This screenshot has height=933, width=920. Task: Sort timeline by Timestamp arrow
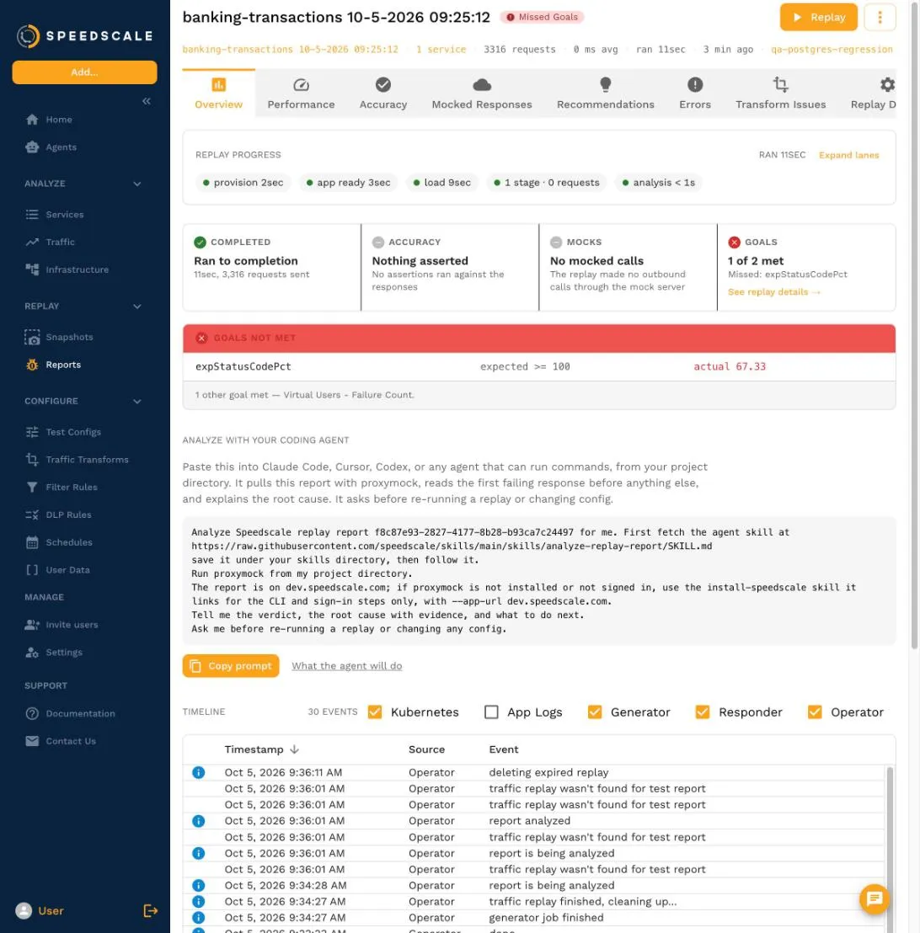[x=294, y=749]
